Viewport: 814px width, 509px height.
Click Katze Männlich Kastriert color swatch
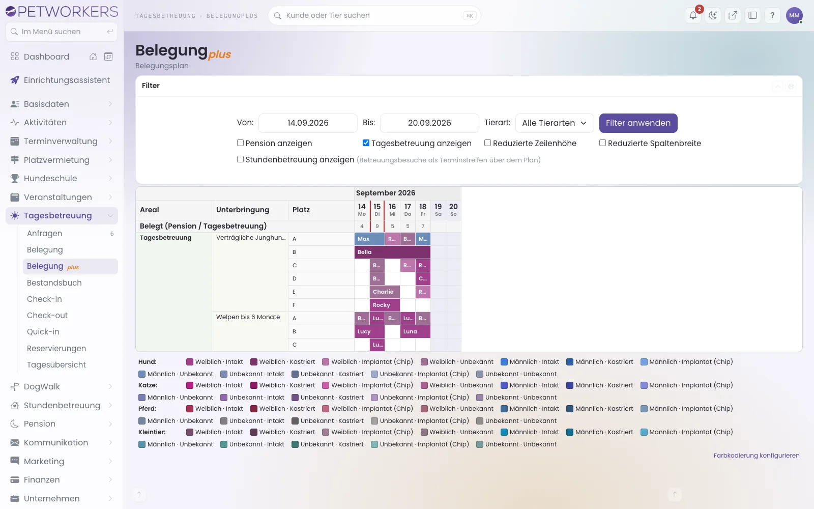(x=570, y=385)
